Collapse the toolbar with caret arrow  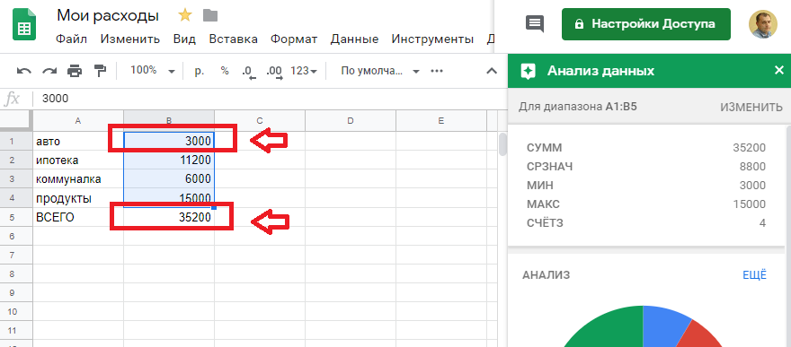(x=492, y=71)
